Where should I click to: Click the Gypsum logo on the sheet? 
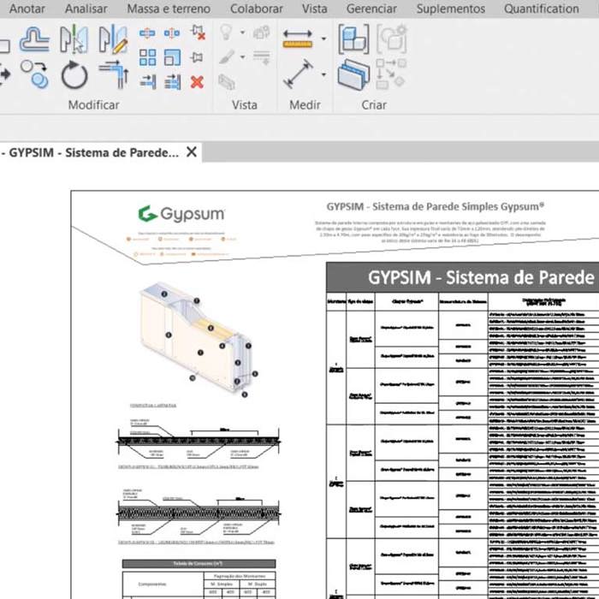coord(181,214)
